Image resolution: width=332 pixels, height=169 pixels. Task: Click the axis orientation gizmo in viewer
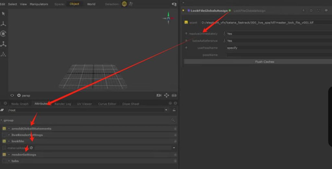coord(168,18)
